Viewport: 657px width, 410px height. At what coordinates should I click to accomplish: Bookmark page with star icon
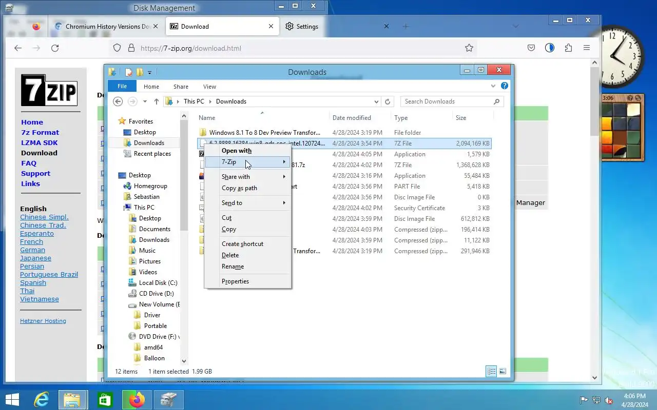coord(469,48)
